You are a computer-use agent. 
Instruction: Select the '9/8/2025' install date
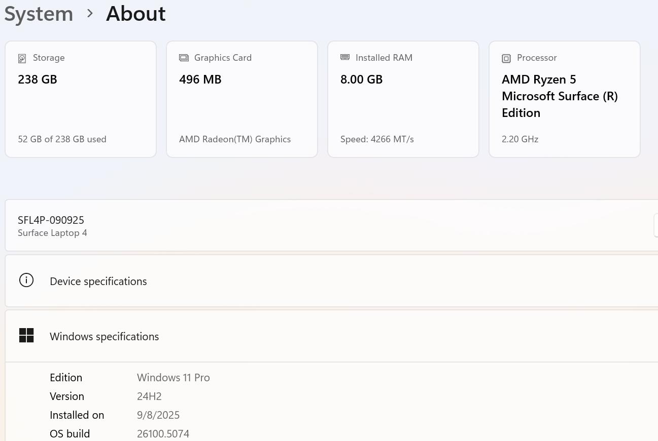click(158, 415)
